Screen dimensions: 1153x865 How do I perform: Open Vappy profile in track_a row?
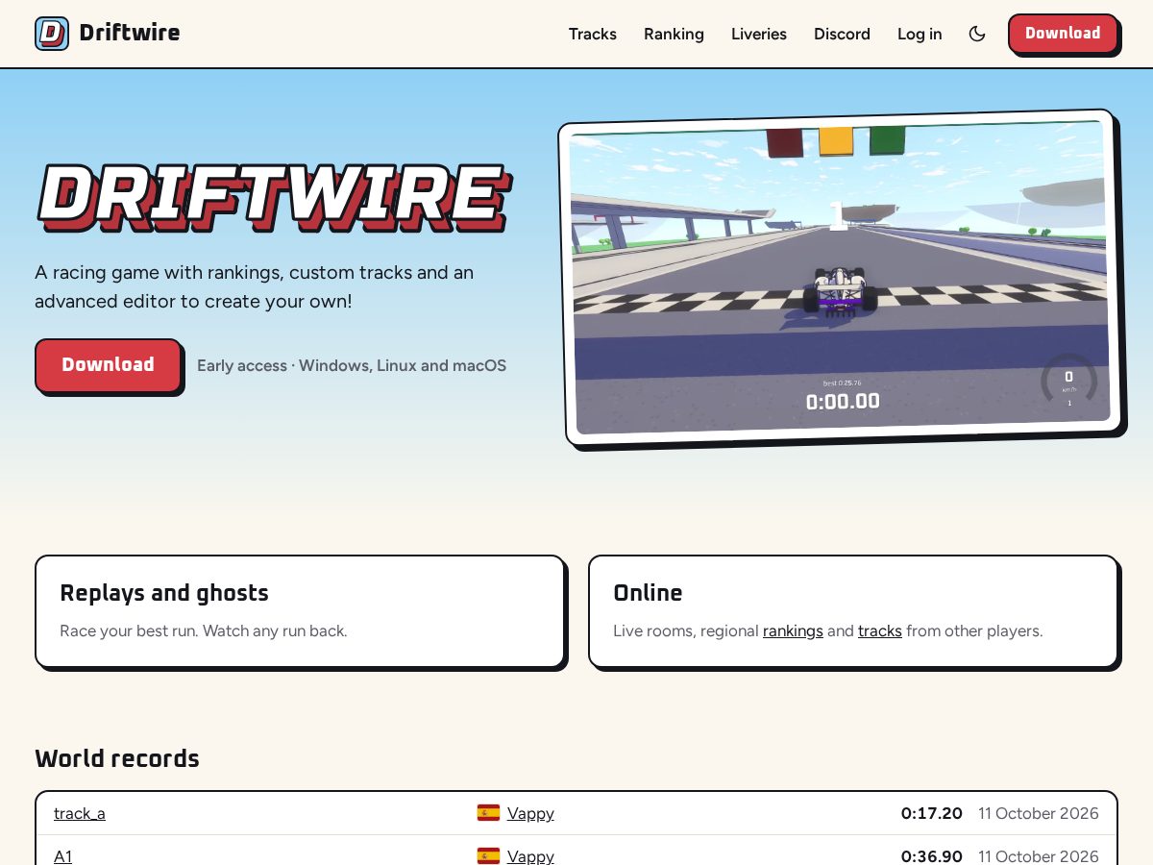[530, 813]
